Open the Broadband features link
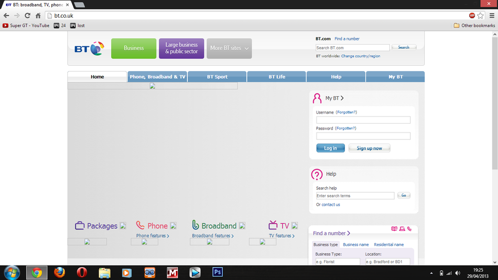Screen dimensions: 498x280 [213, 236]
